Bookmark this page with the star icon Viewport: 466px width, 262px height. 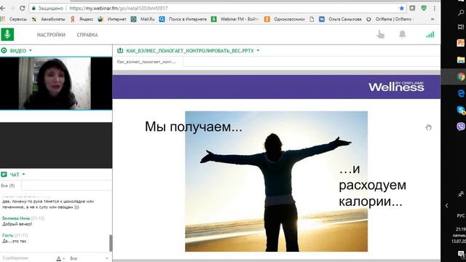401,8
